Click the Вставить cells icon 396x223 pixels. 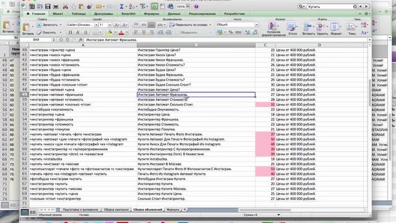click(308, 28)
